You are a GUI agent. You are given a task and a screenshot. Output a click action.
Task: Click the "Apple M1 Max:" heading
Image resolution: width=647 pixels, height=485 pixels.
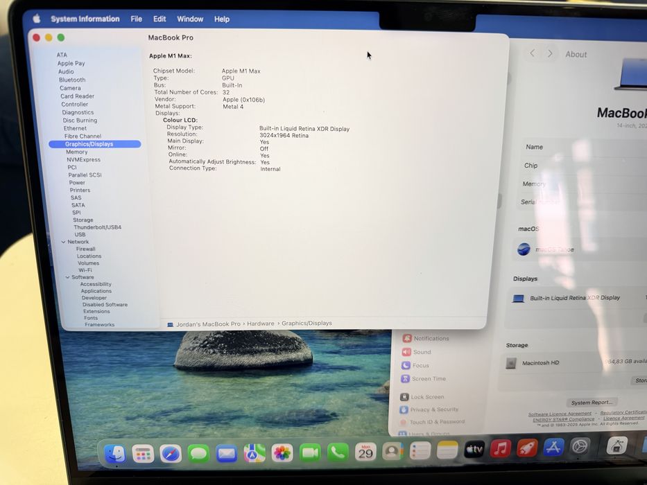coord(170,55)
